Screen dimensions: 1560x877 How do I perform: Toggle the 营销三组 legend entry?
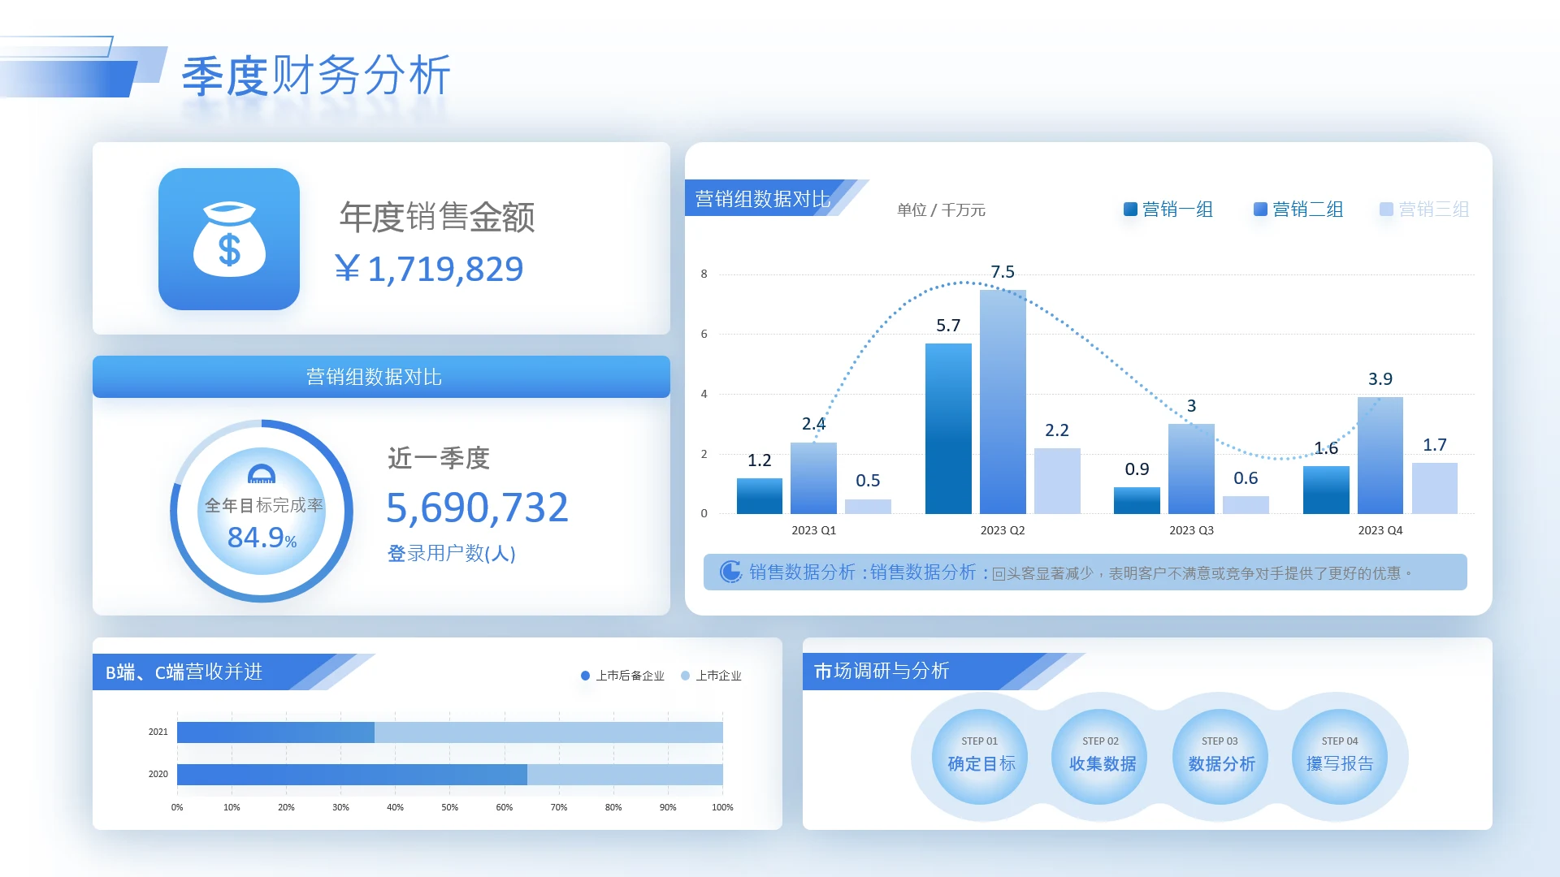(x=1425, y=210)
